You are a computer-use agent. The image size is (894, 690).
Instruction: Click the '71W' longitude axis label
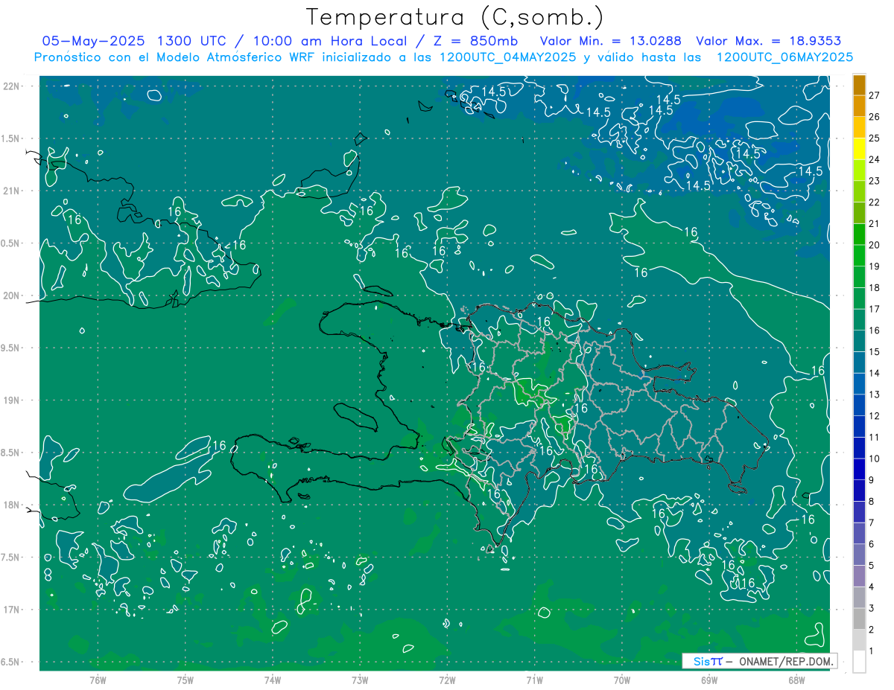click(x=534, y=680)
